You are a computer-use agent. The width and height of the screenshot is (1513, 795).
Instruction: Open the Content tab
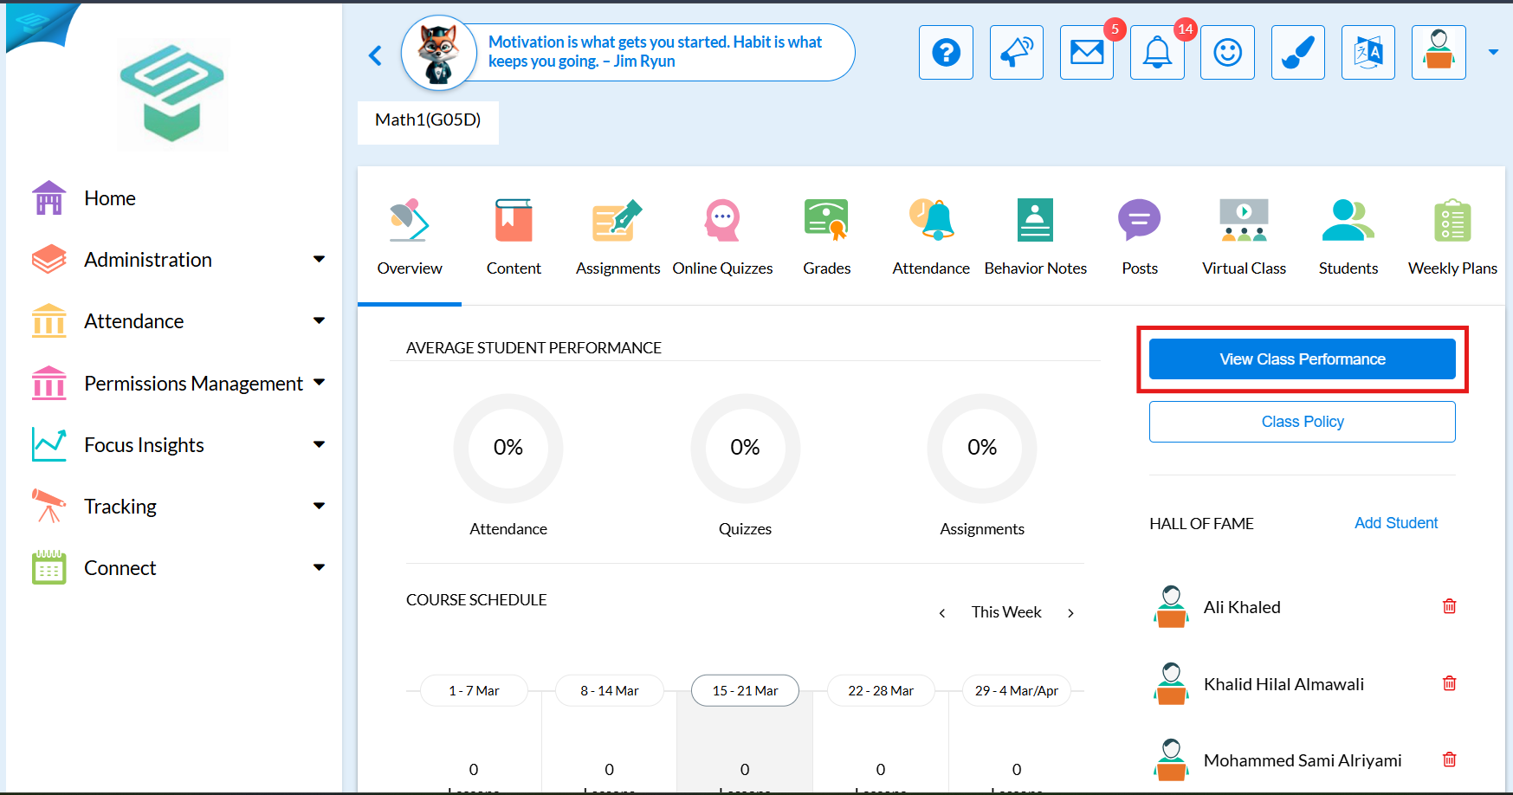pos(514,238)
